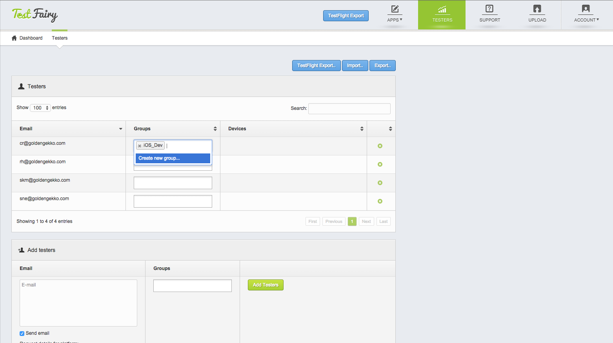Go to the Testers section in top navigation

coord(442,15)
